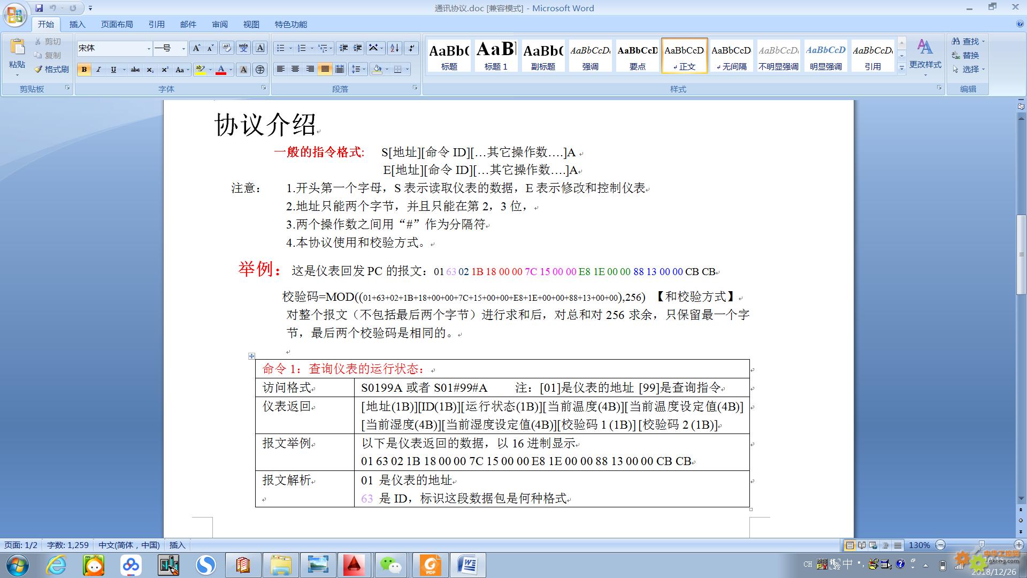Image resolution: width=1027 pixels, height=578 pixels.
Task: Open the borders dropdown arrow
Action: pos(407,69)
